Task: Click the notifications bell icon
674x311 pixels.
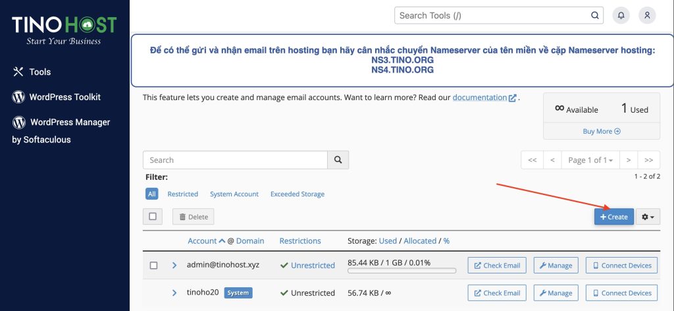Action: 621,16
